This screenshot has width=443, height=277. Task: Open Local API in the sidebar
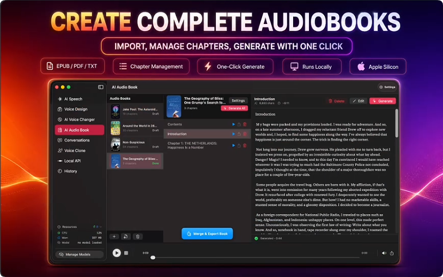(x=80, y=161)
